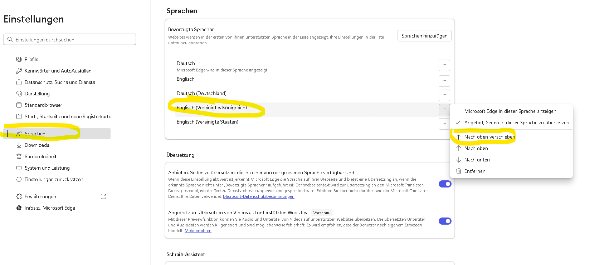Viewport: 614px width, 265px height.
Task: Click the Barrierefreiheit accessibility icon
Action: 19,156
